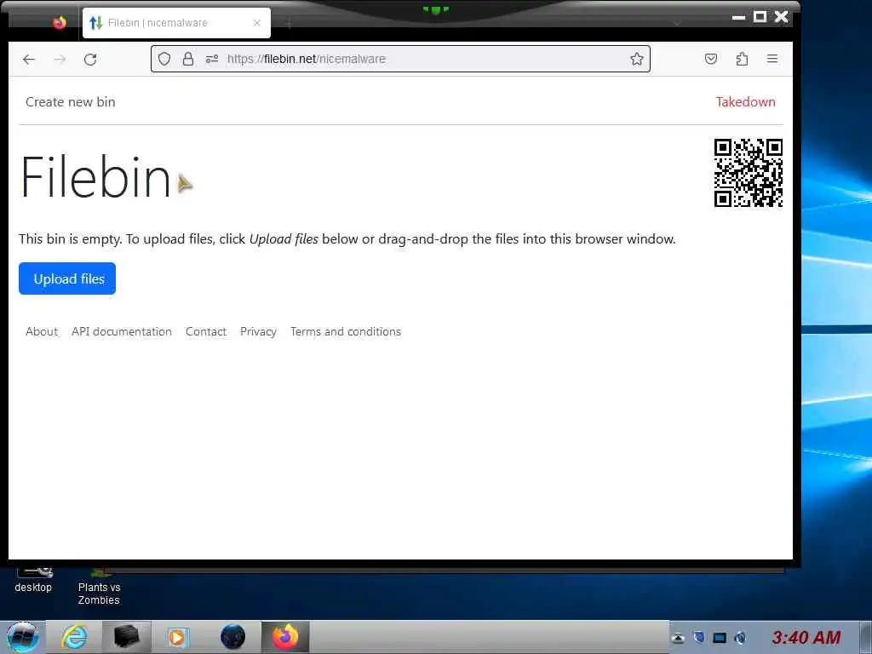Click the forward navigation arrow
This screenshot has height=654, width=872.
click(x=60, y=60)
